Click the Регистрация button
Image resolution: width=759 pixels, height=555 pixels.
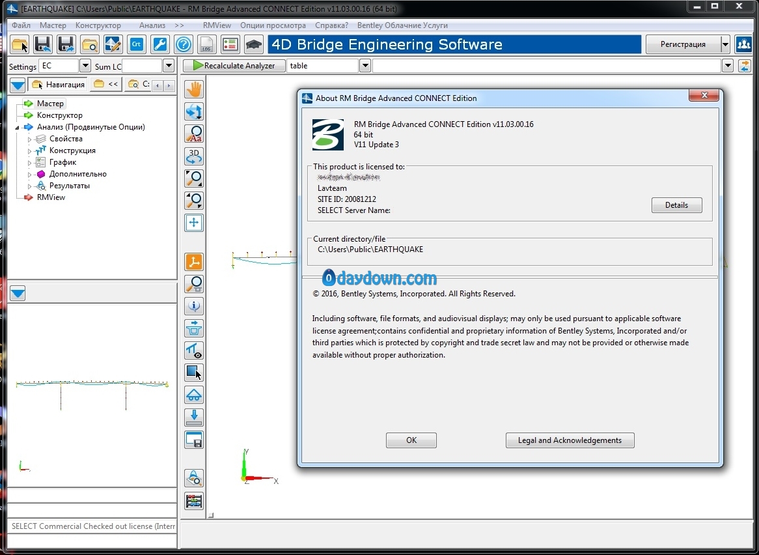(x=683, y=44)
